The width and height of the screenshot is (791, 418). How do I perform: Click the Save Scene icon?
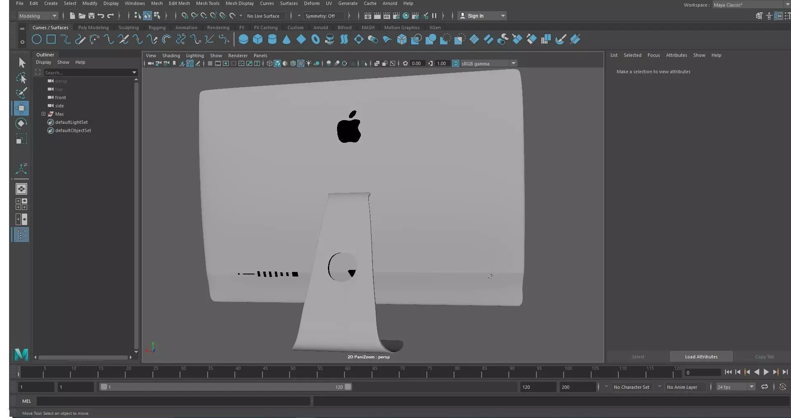(91, 16)
